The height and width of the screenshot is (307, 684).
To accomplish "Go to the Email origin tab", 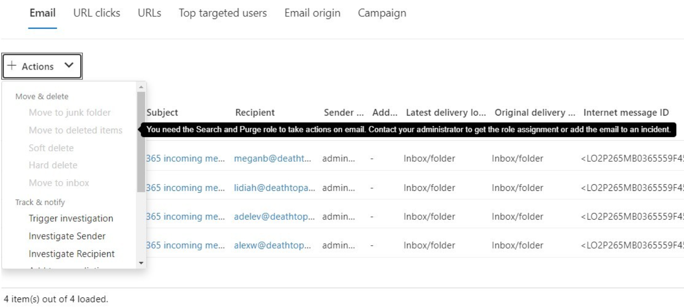I will click(x=312, y=13).
